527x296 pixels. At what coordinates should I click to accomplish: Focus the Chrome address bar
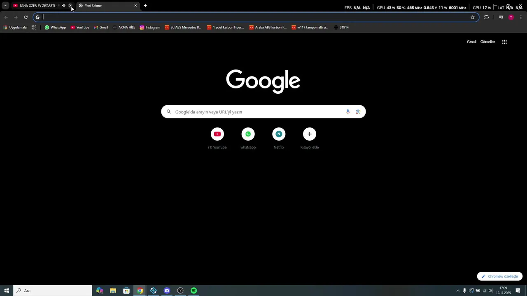pos(255,17)
